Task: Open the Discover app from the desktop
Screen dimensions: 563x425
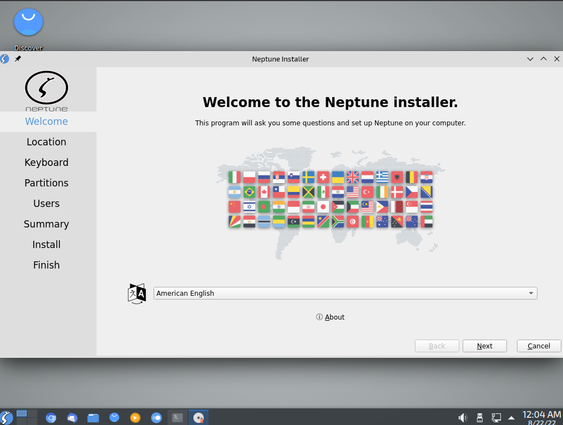Action: (x=28, y=22)
